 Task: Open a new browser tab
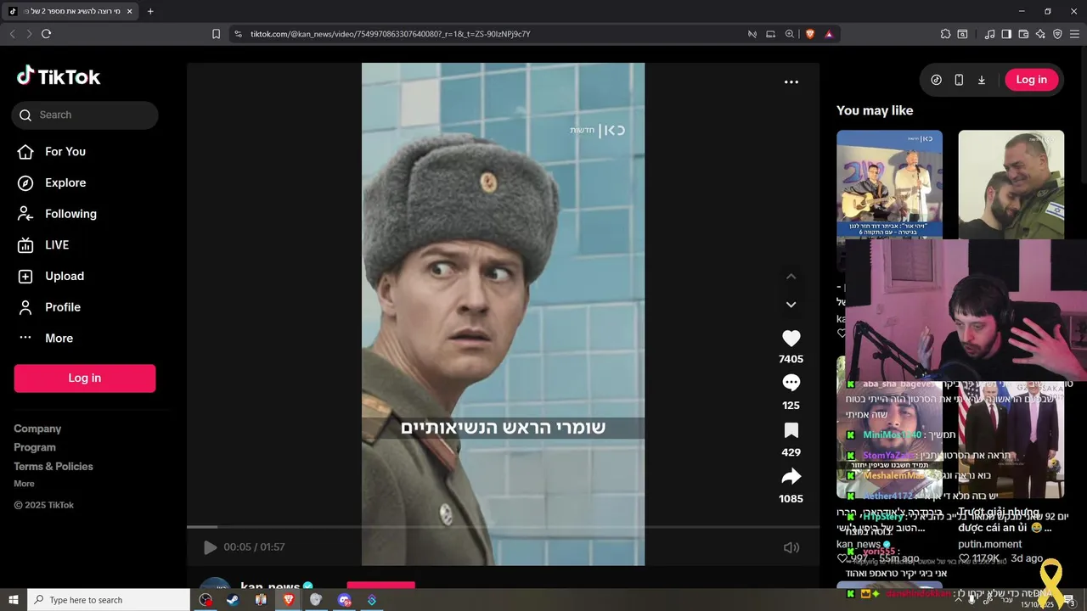150,11
